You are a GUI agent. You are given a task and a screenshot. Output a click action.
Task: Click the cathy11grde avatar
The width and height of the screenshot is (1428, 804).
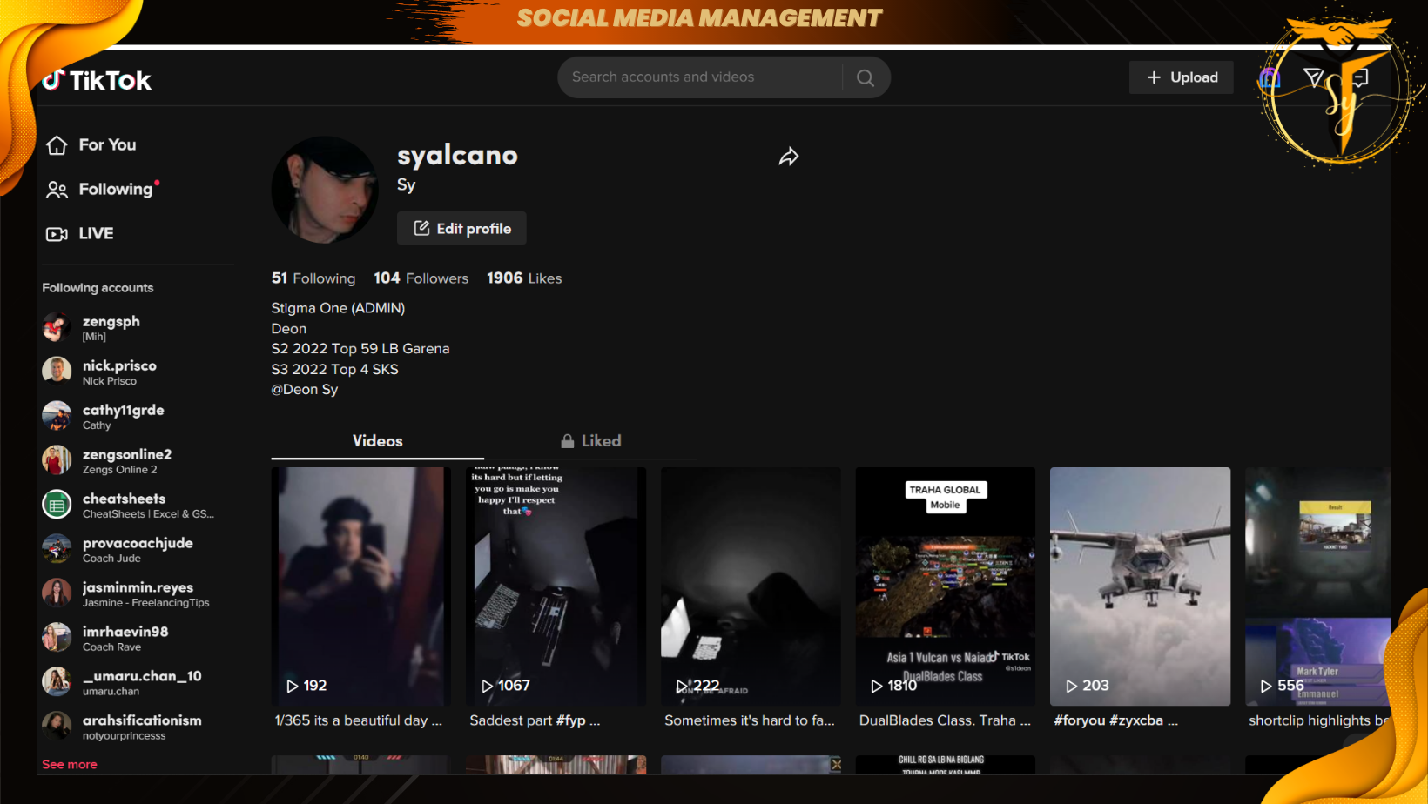pyautogui.click(x=57, y=416)
